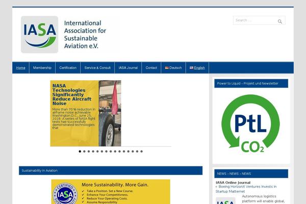Select the eleventh slider pagination dot
The width and height of the screenshot is (306, 204).
124,151
